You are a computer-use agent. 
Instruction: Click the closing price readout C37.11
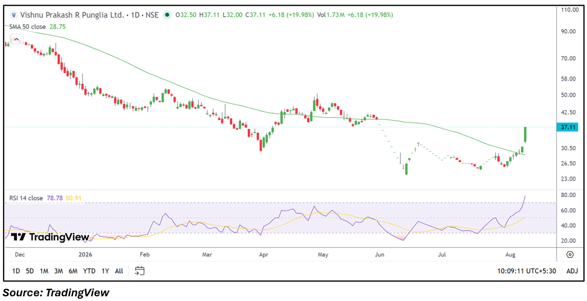pyautogui.click(x=255, y=15)
